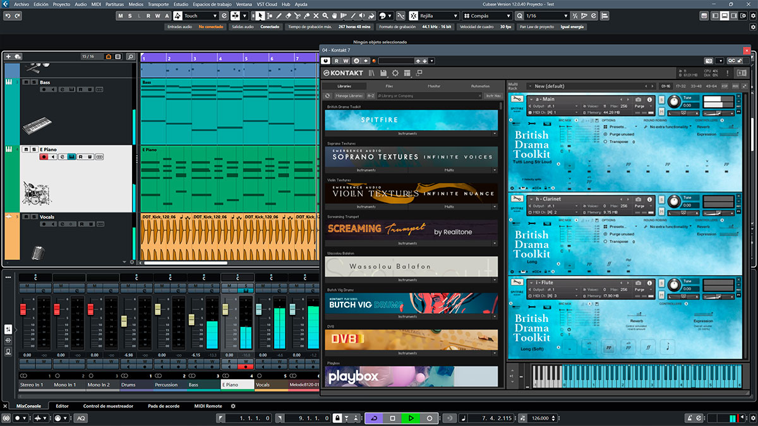Screen dimensions: 758x426
Task: Click the AQ button in transport bar
Action: [81, 418]
